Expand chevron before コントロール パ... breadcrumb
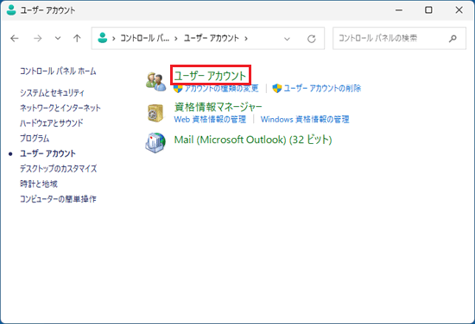Screen dimensions: 475x324 (x=114, y=39)
